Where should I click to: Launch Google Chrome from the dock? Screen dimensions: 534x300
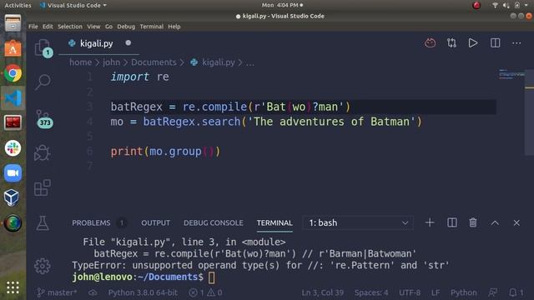tap(13, 73)
